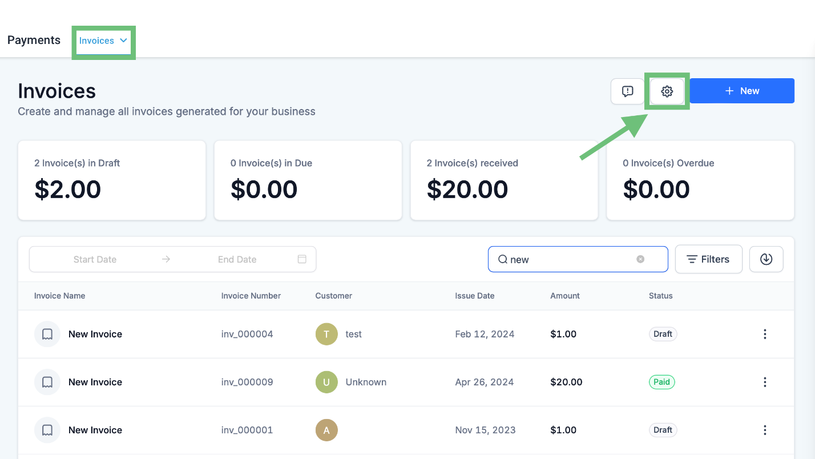Viewport: 815px width, 459px height.
Task: Click the Draft badge in the inv_000004 row
Action: (x=663, y=334)
